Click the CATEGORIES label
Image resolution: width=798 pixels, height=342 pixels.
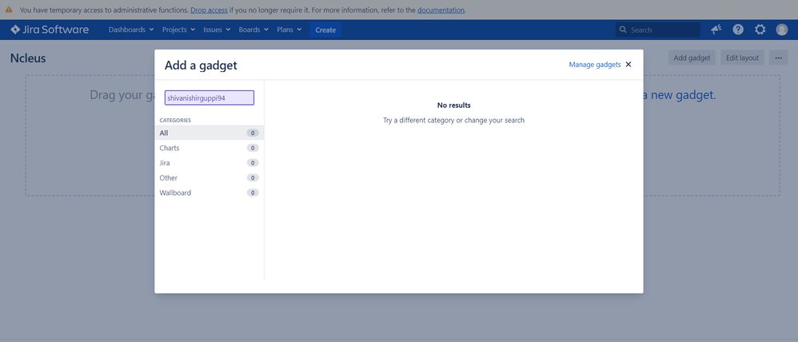pyautogui.click(x=175, y=120)
